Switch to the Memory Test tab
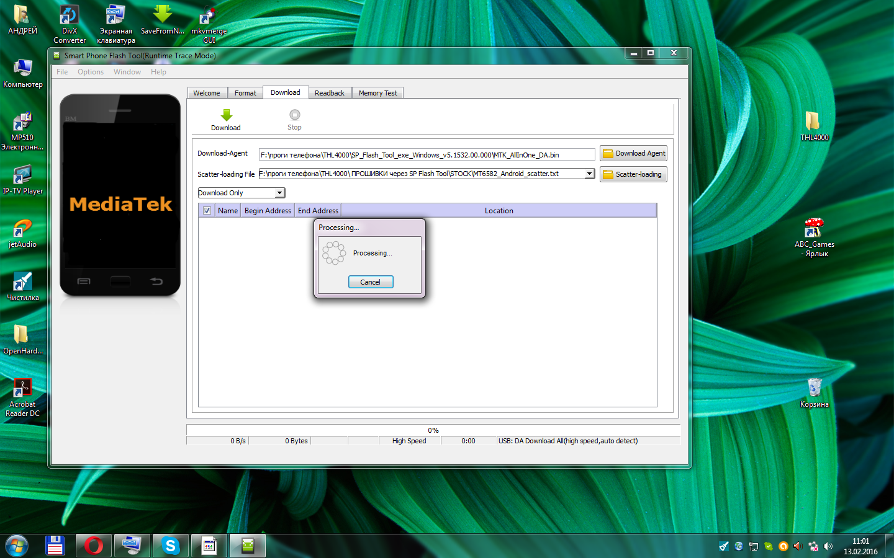894x558 pixels. pyautogui.click(x=377, y=93)
